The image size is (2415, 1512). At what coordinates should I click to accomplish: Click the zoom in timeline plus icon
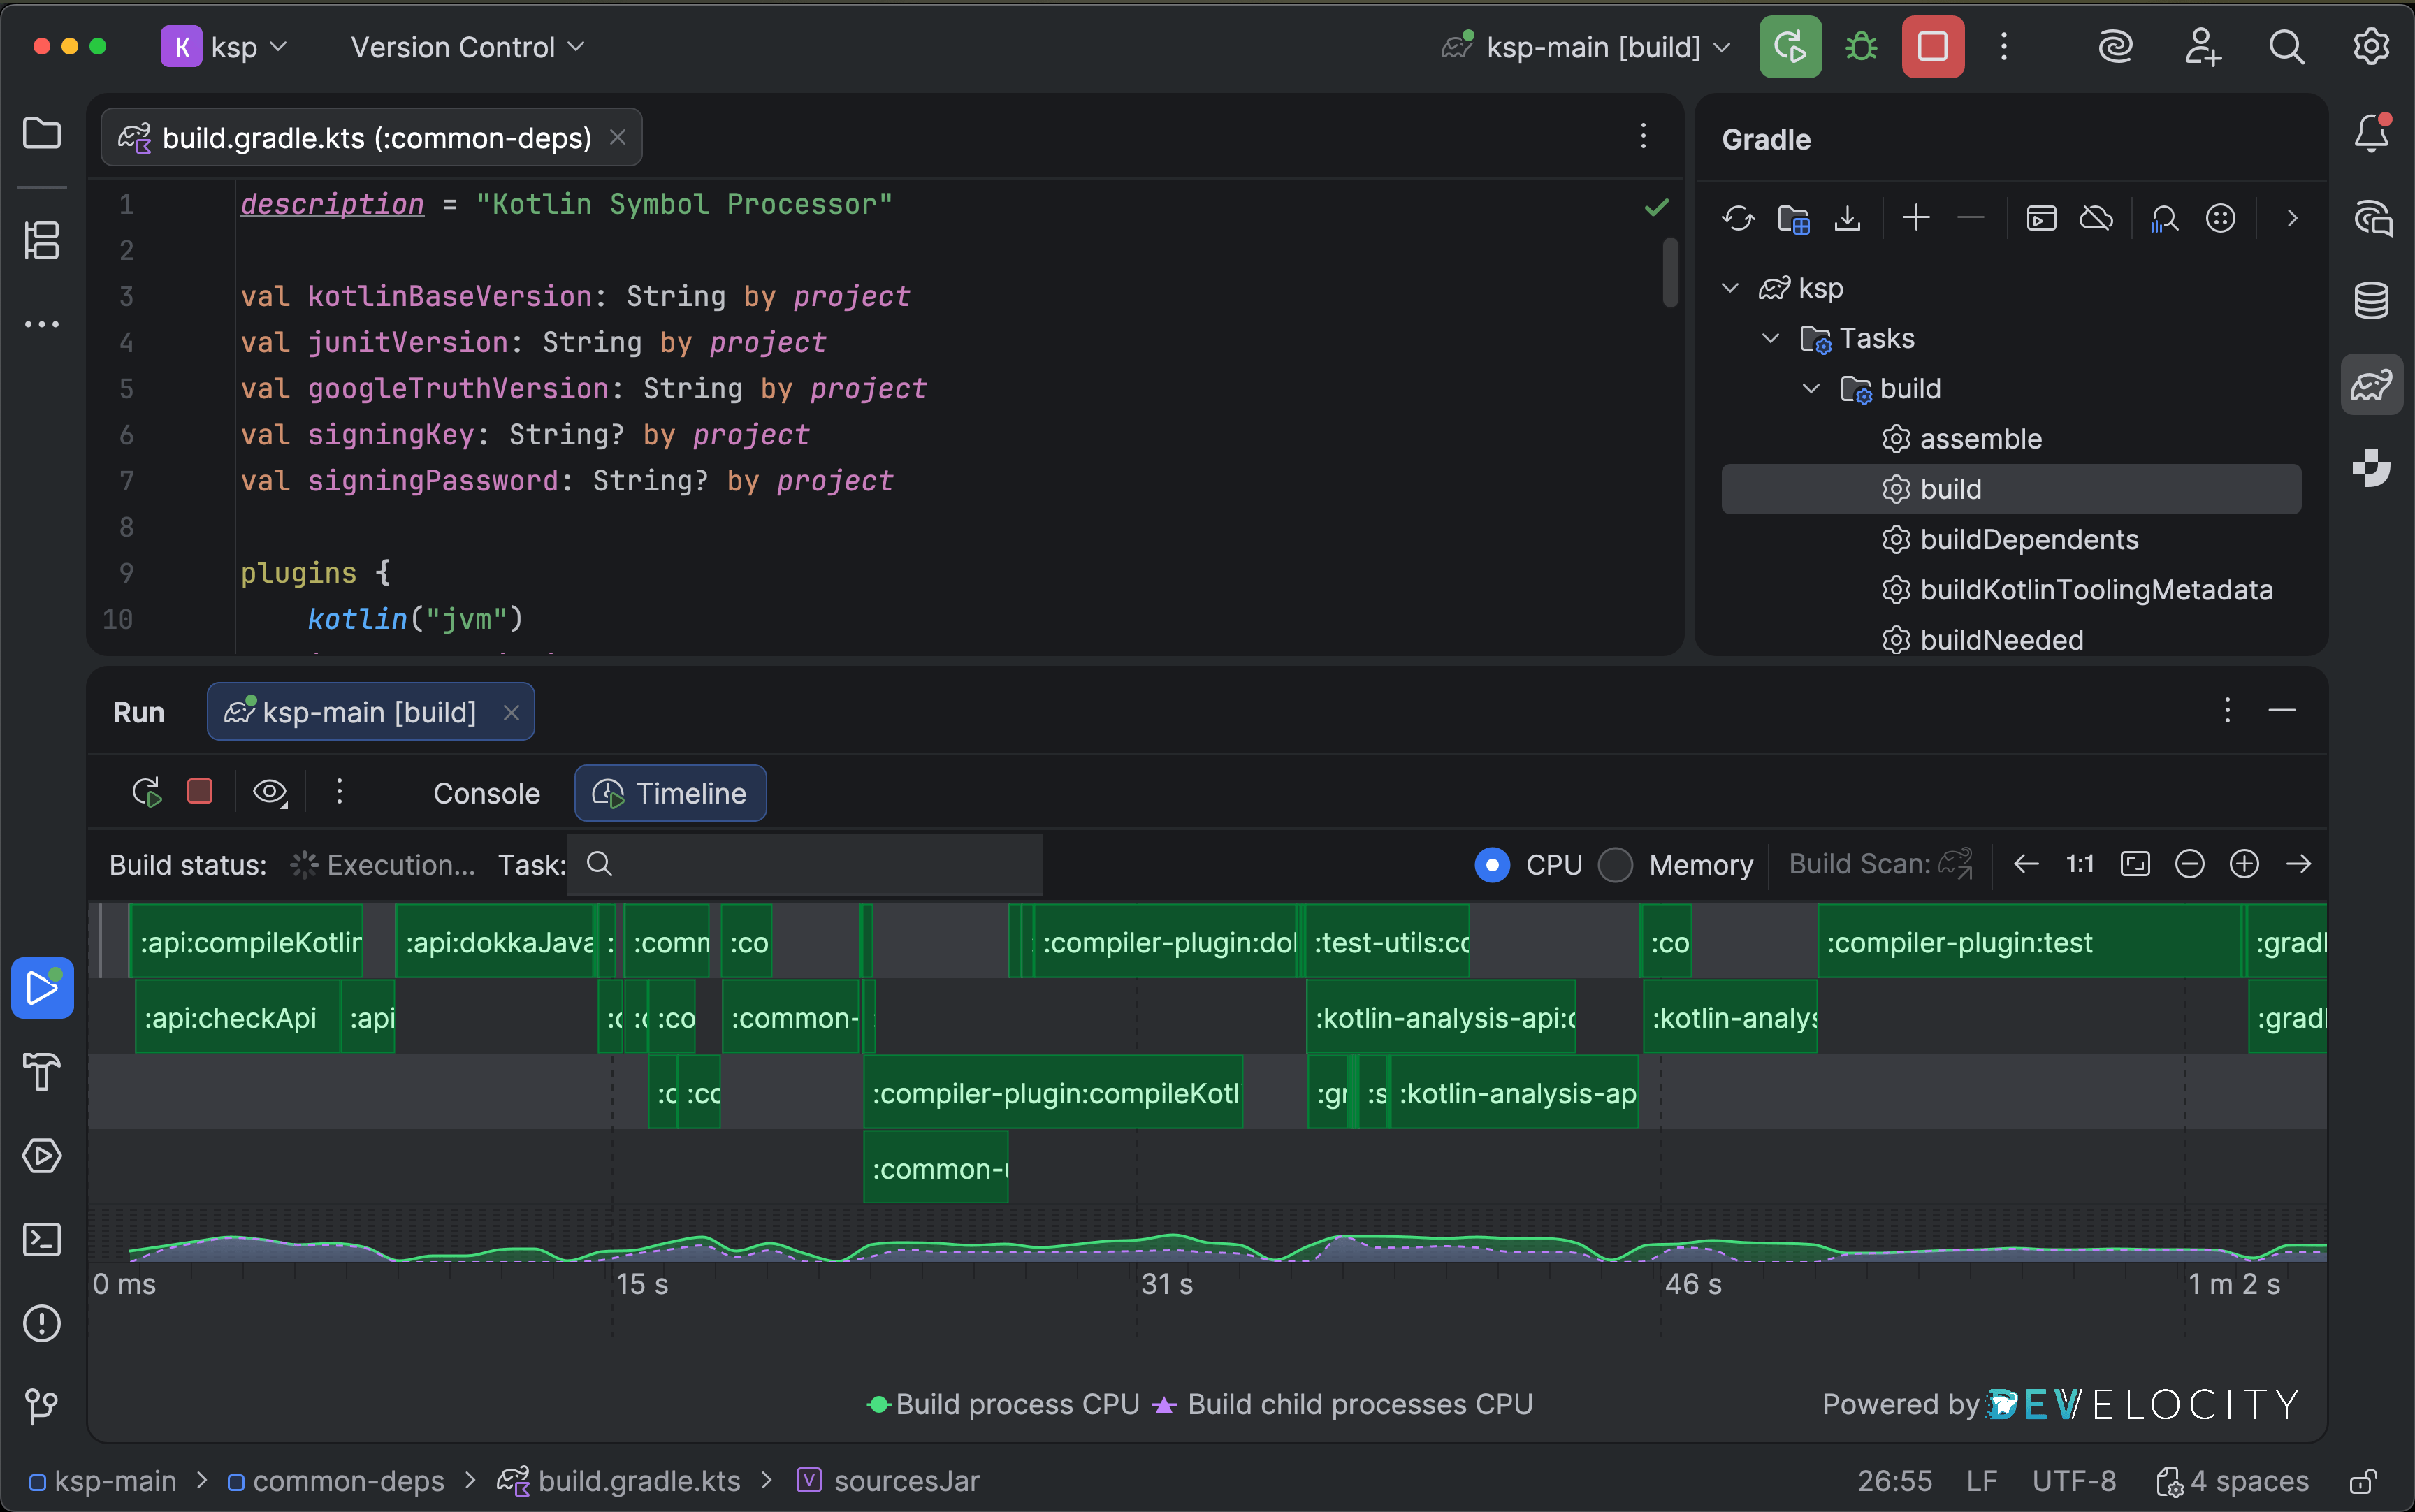(2244, 864)
